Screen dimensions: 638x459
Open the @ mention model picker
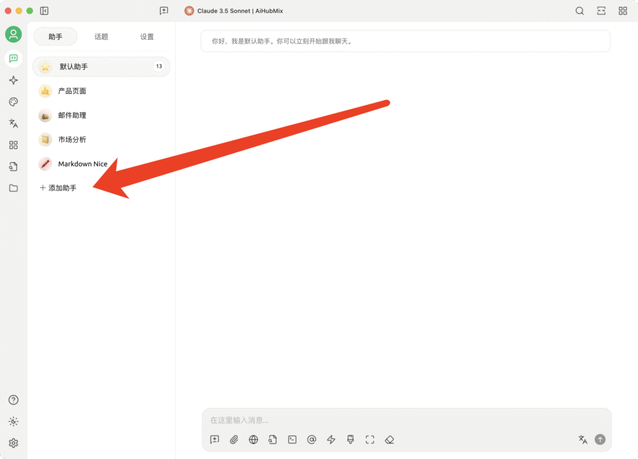312,440
